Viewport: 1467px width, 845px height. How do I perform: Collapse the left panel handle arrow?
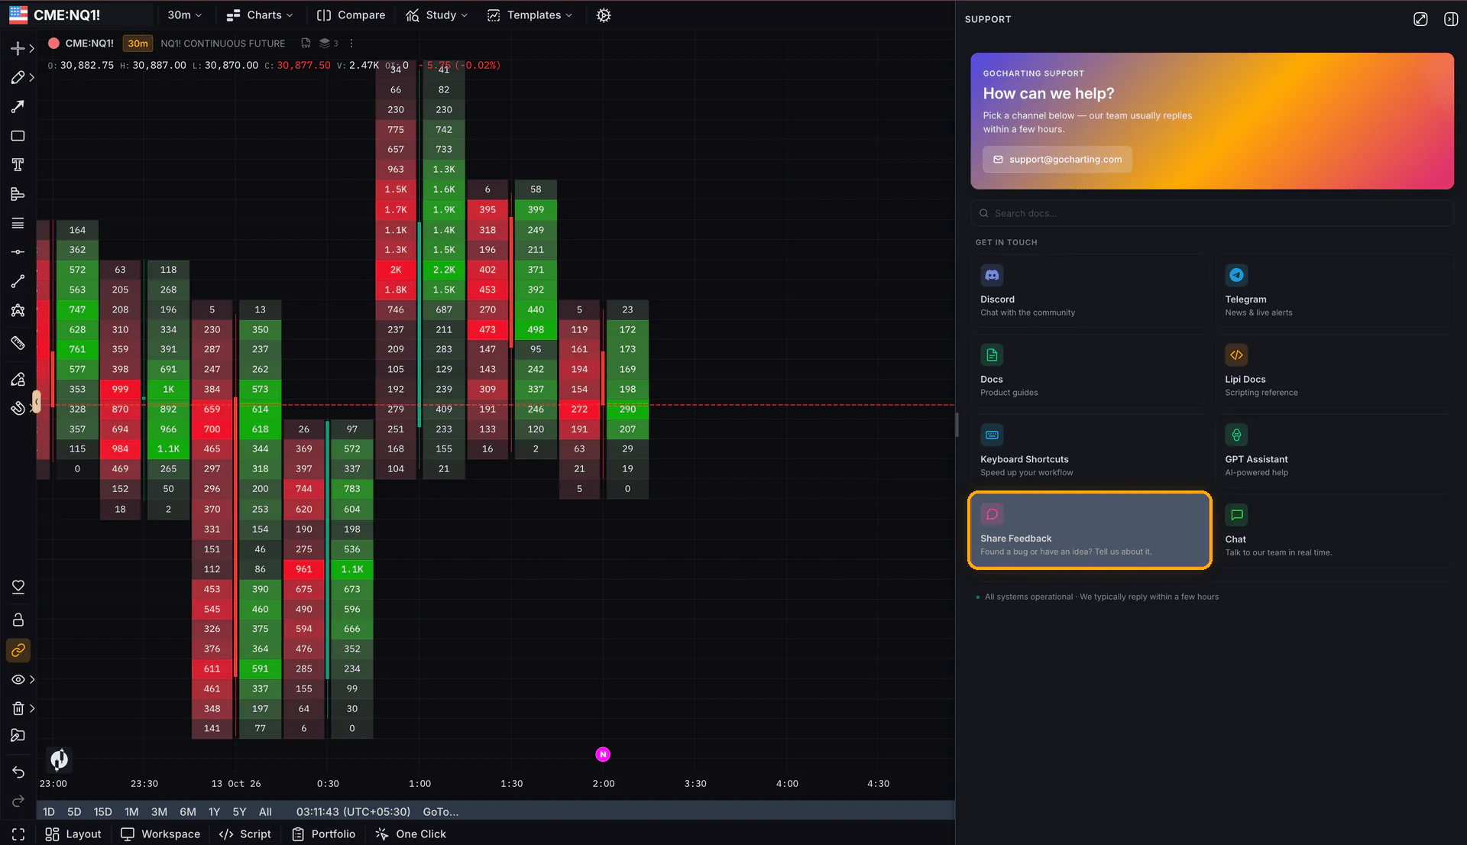tap(36, 401)
